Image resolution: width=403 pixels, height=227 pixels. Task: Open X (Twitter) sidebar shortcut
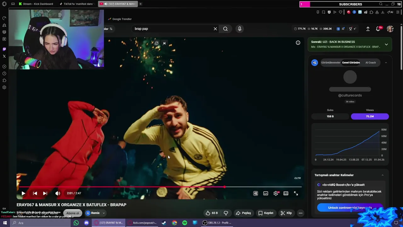(4, 56)
